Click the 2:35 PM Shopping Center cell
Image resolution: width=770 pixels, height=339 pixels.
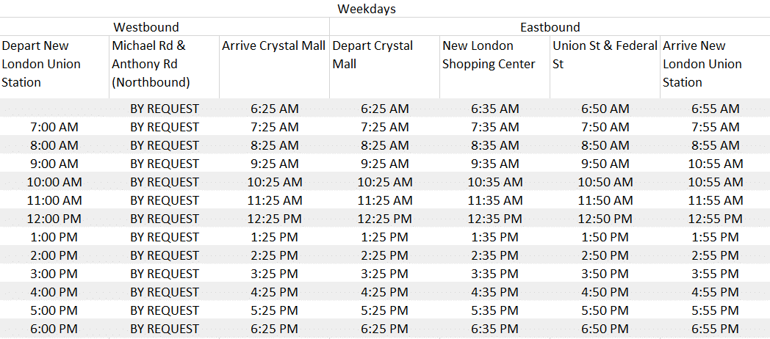494,255
